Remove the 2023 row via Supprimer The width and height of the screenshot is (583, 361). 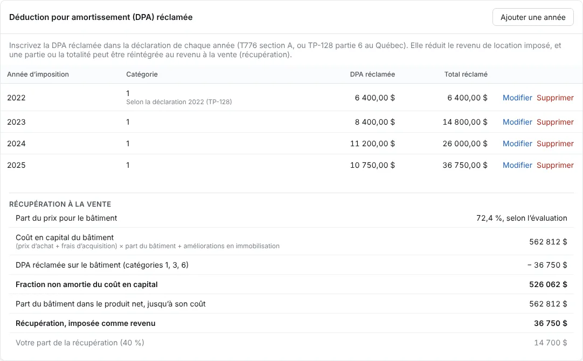(555, 122)
